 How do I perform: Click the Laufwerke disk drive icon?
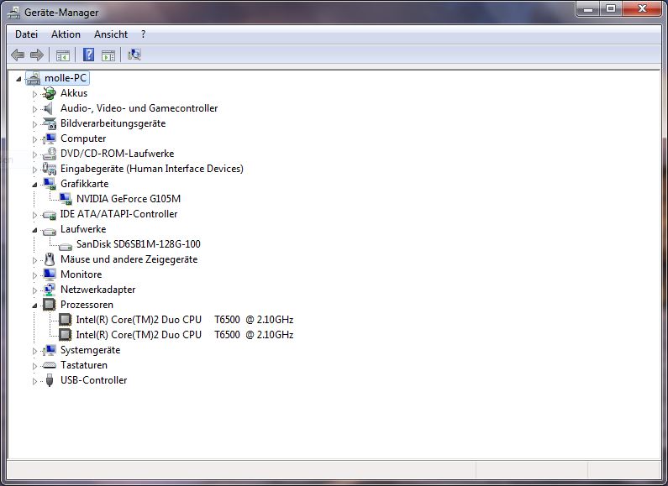tap(50, 230)
